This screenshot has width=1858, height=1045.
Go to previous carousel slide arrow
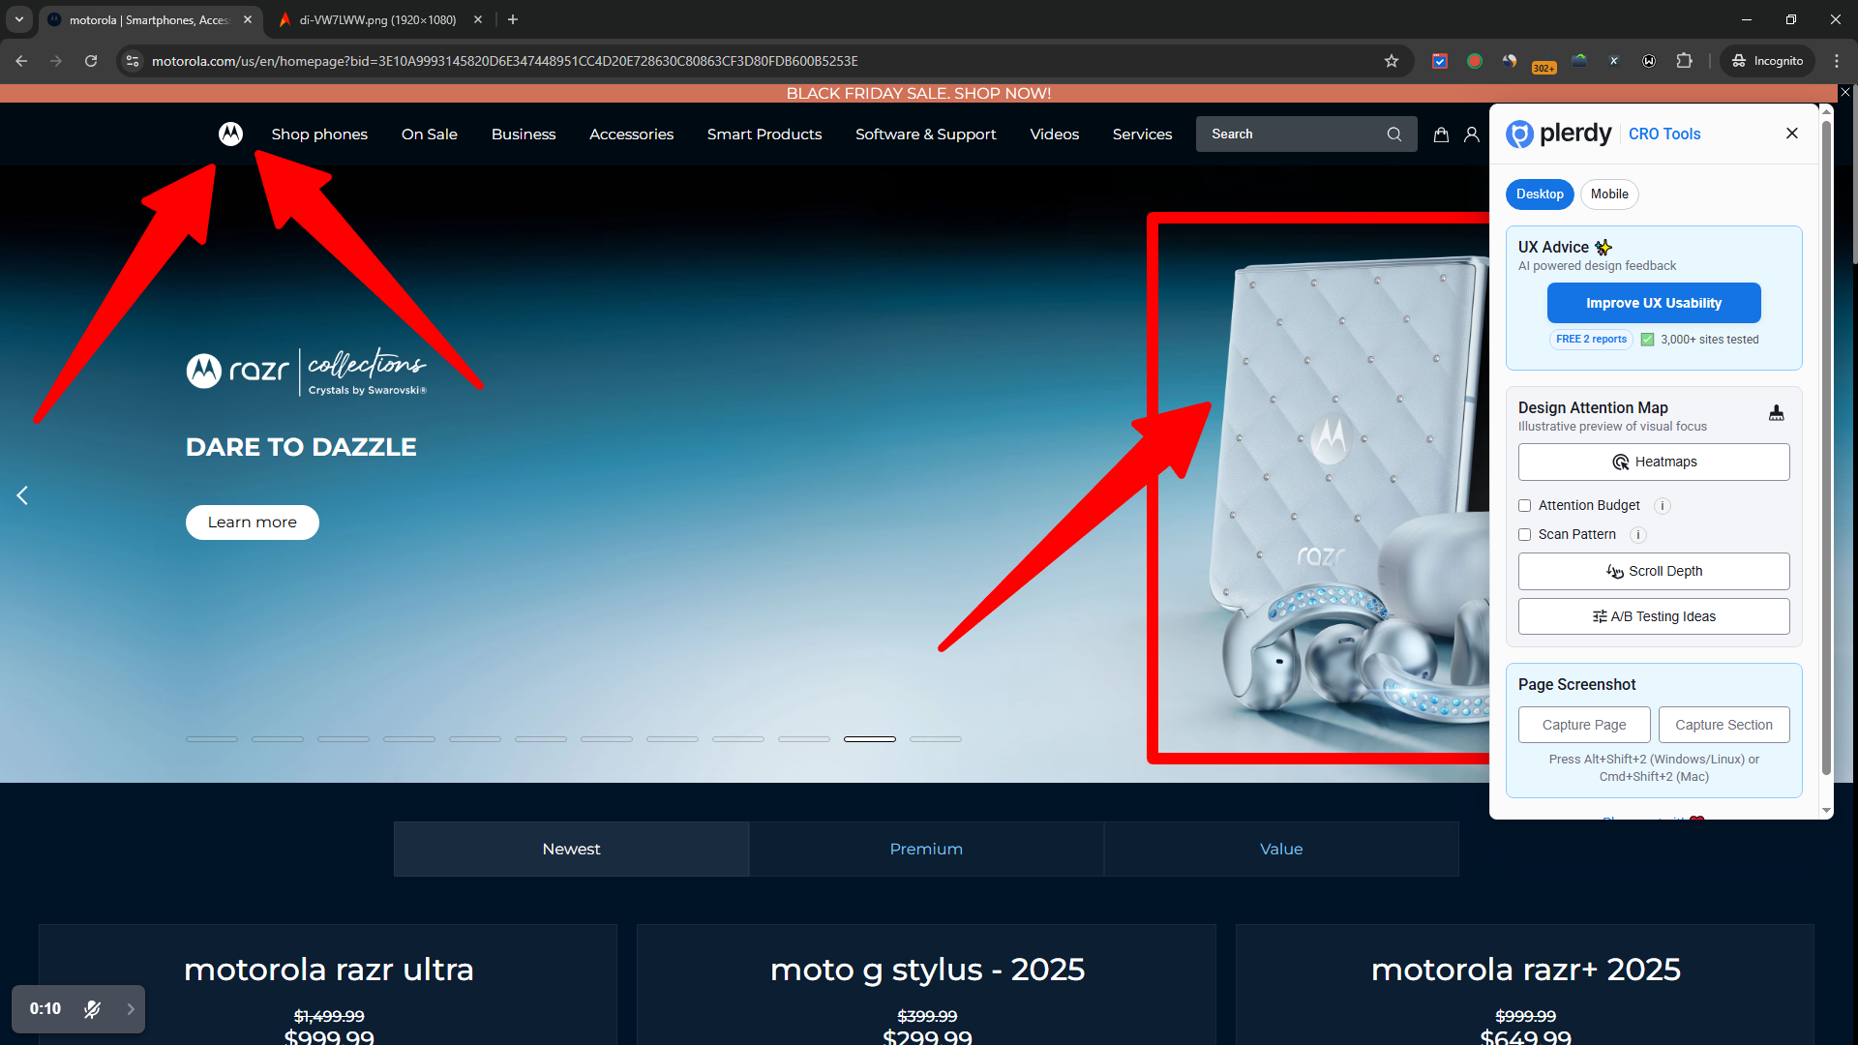tap(22, 495)
